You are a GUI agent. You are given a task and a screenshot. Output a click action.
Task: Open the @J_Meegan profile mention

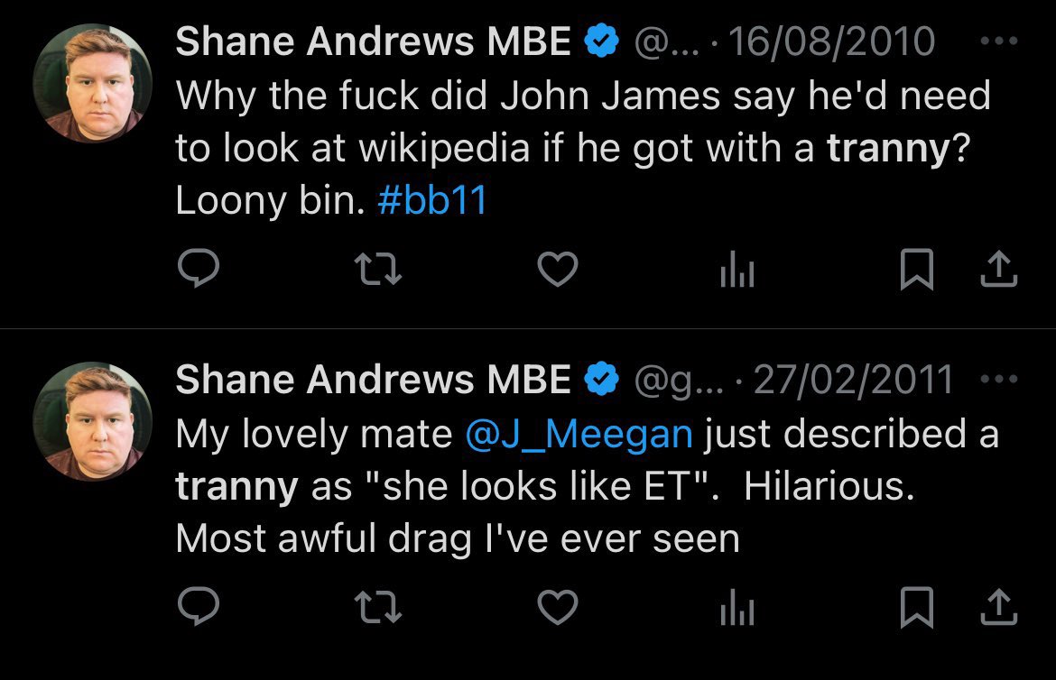[579, 435]
